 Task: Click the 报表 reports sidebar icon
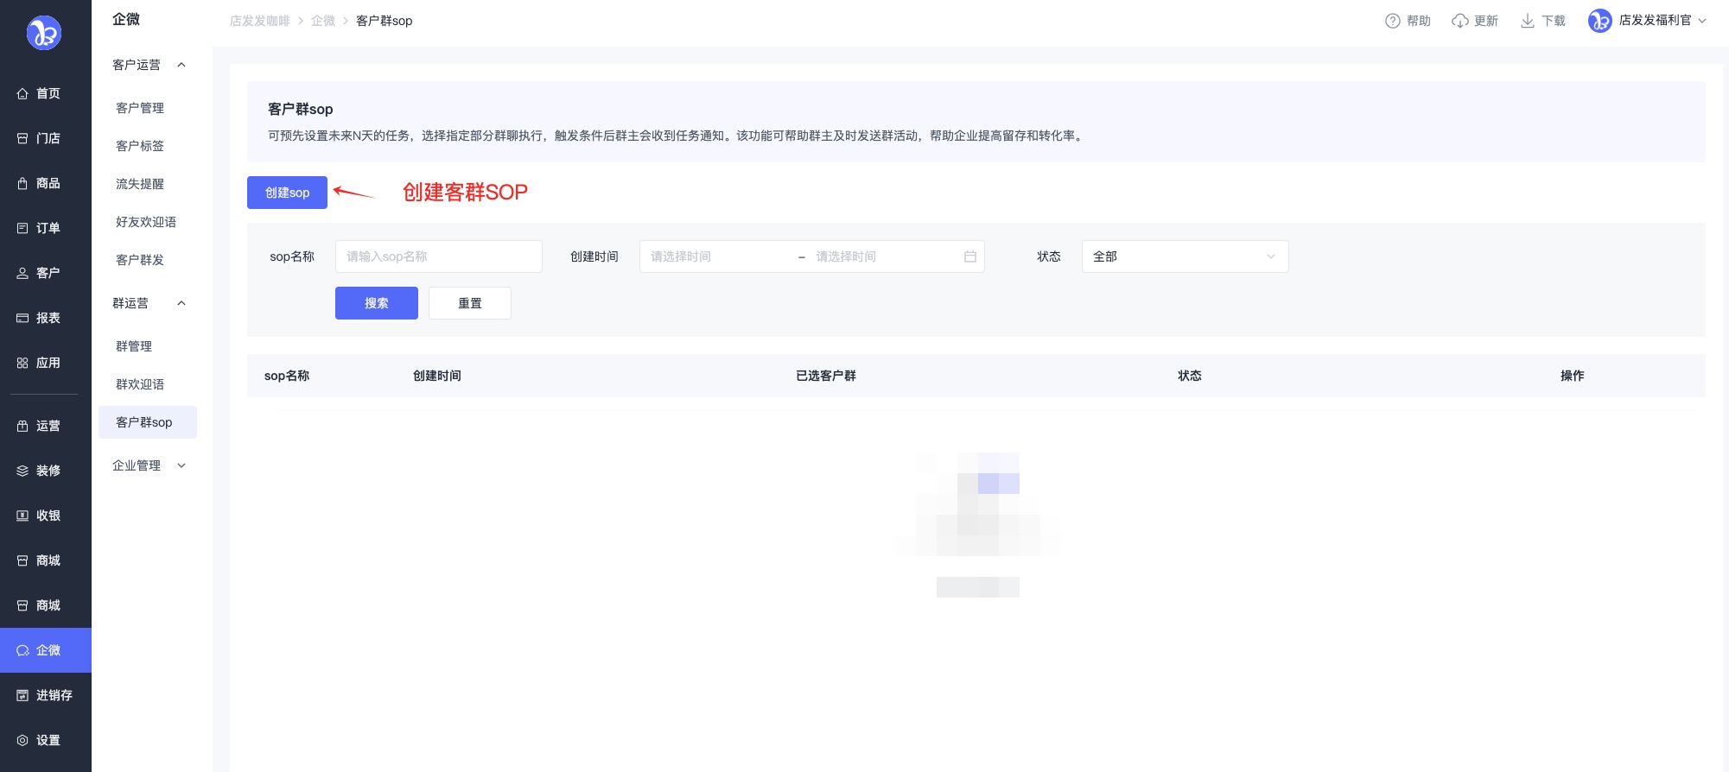[x=22, y=318]
